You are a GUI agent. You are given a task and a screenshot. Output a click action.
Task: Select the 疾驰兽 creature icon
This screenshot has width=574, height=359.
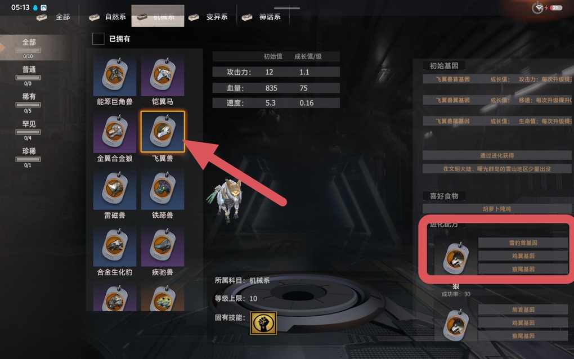(163, 246)
